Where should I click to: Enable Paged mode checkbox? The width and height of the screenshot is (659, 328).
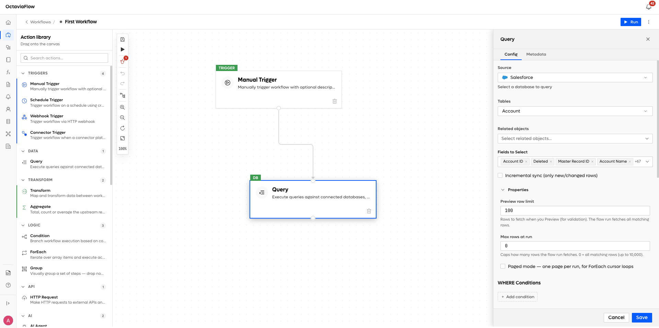[503, 266]
